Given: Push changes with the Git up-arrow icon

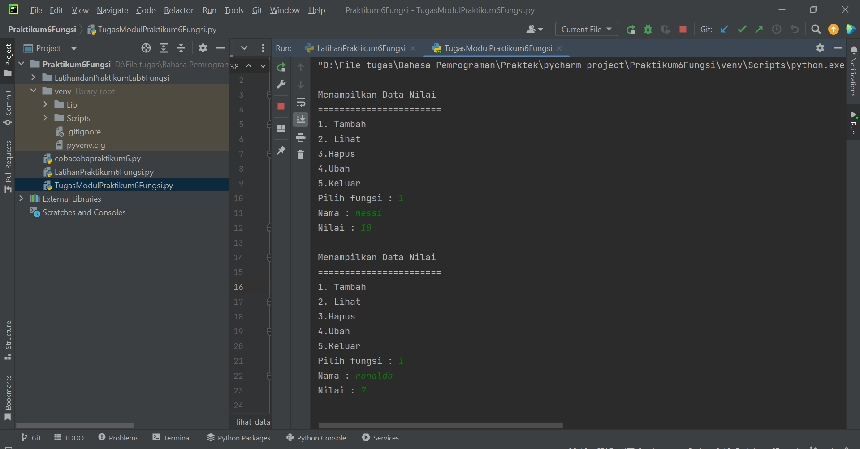Looking at the screenshot, I should point(759,29).
